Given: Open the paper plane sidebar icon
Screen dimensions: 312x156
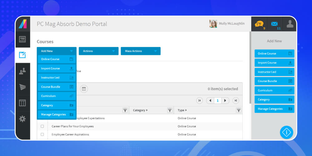Looking at the screenshot, I should (22, 87).
